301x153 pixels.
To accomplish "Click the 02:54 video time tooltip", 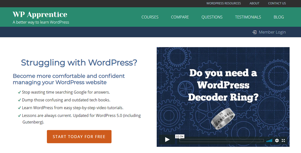I will tap(180, 137).
